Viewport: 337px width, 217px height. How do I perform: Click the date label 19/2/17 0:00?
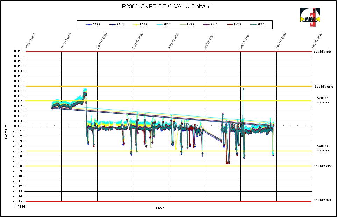click(317, 41)
